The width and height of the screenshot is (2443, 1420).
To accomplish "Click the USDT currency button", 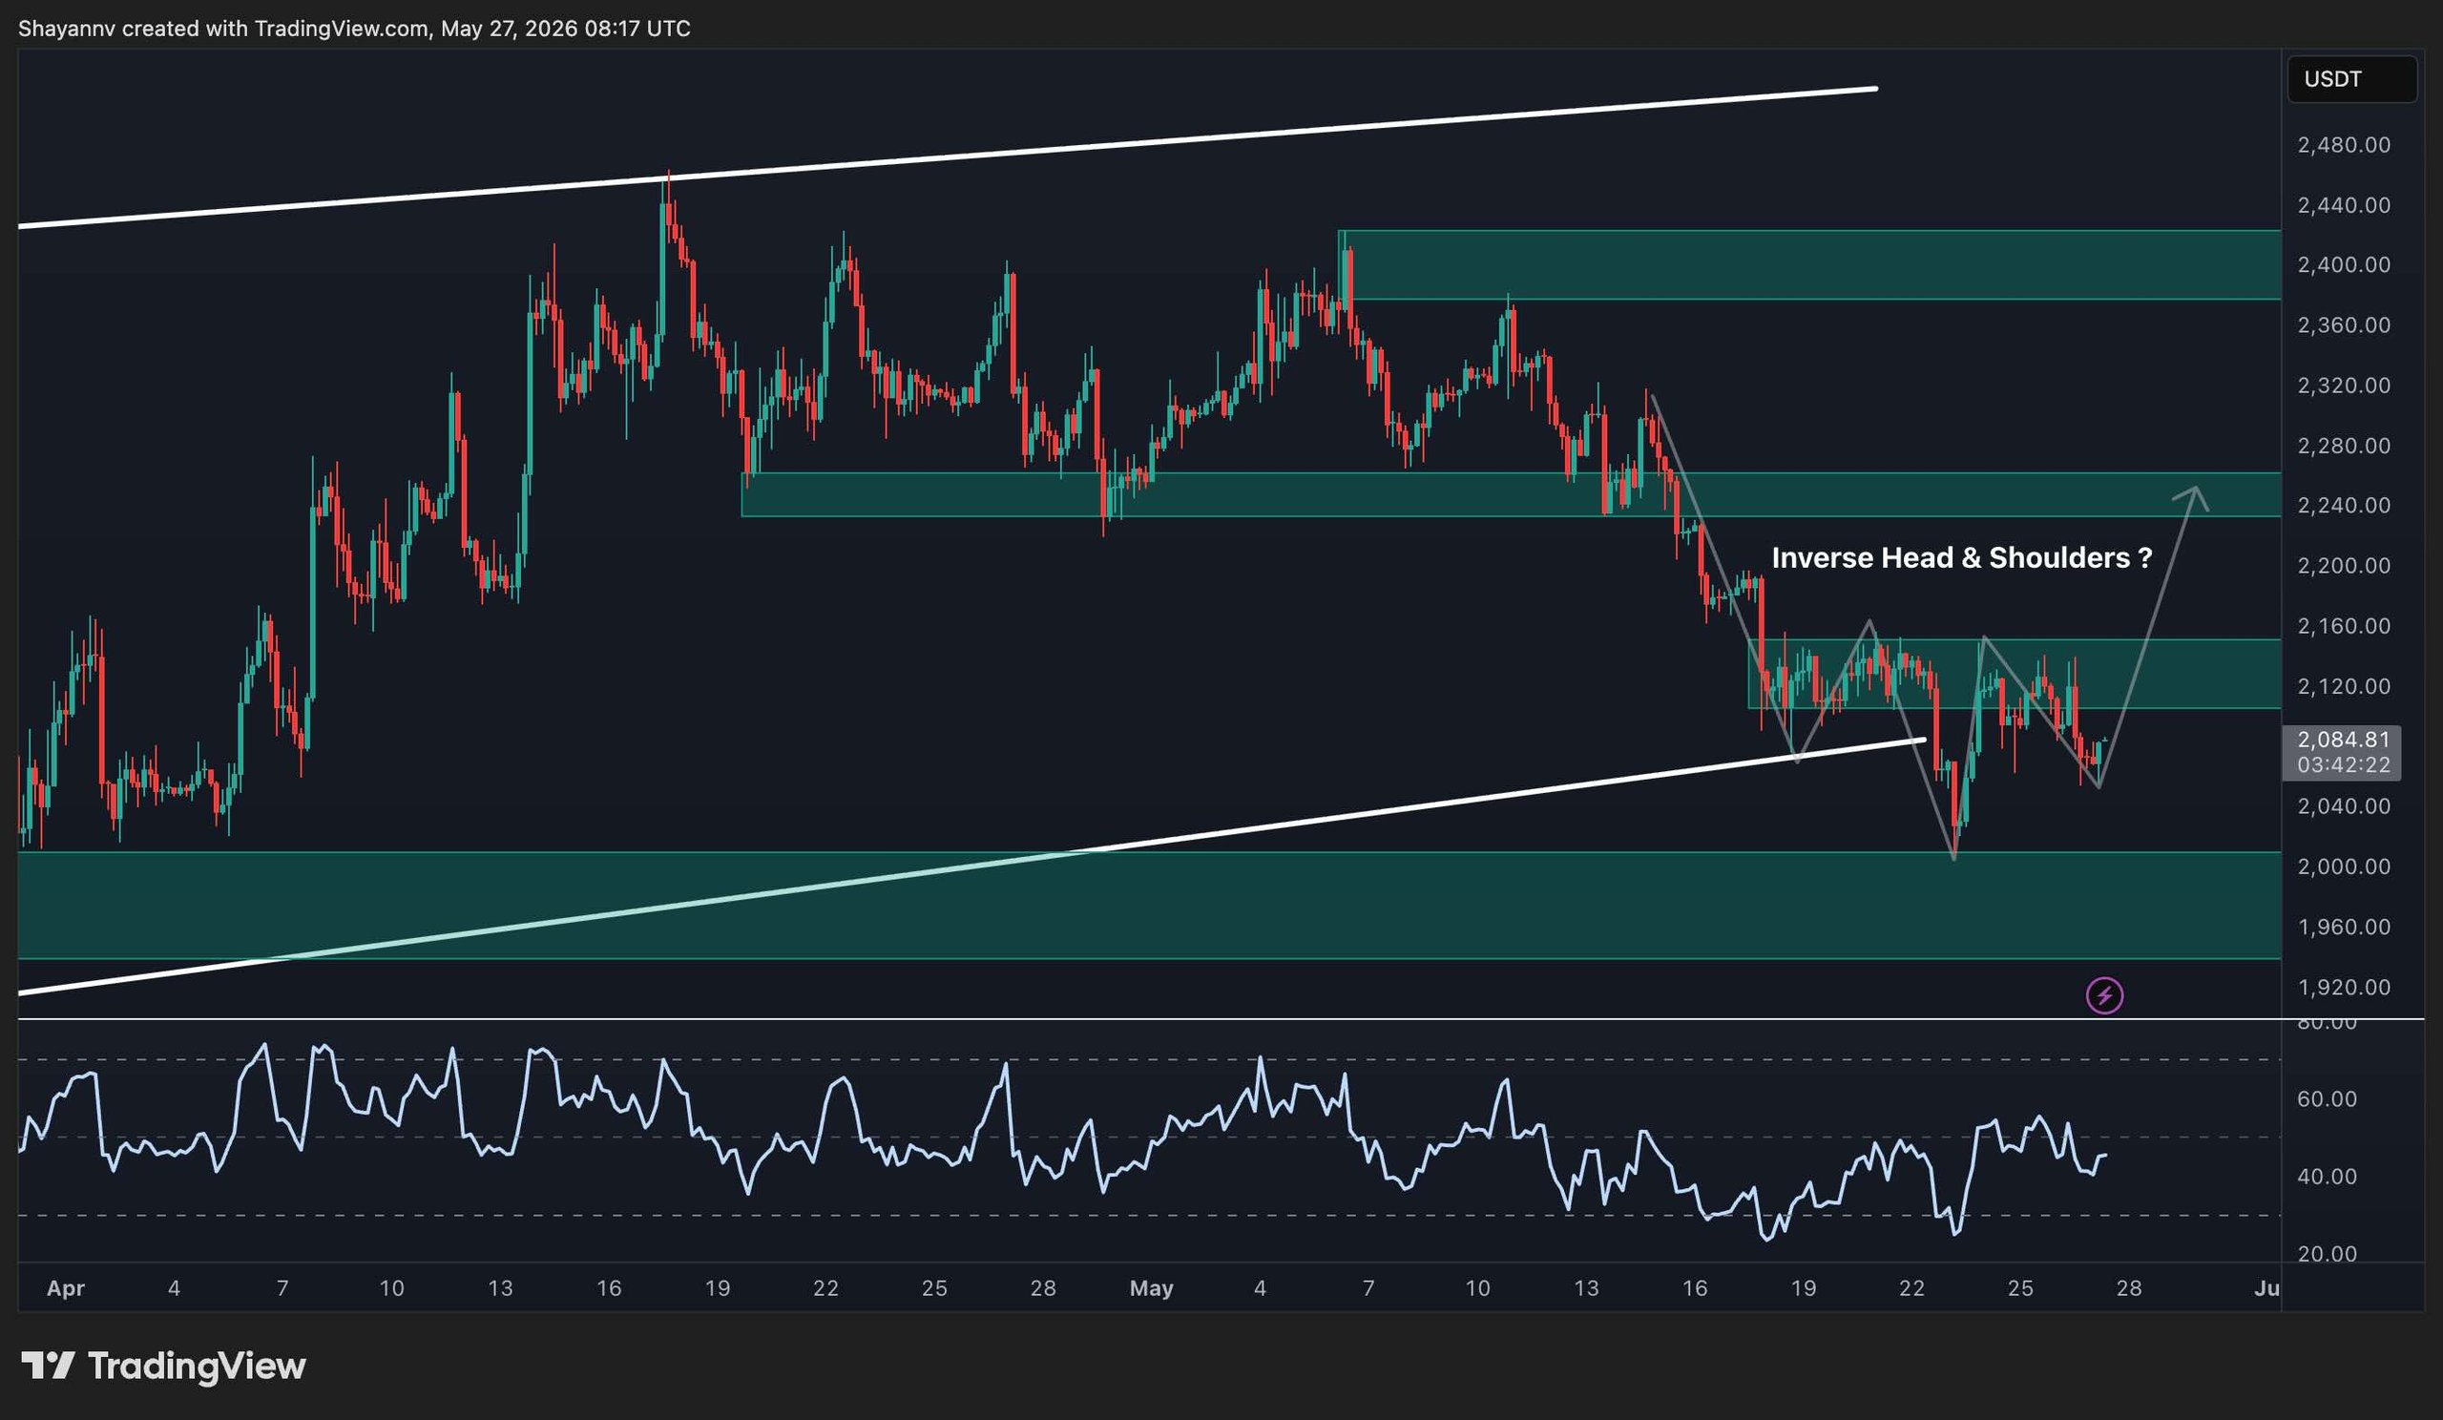I will pyautogui.click(x=2352, y=79).
